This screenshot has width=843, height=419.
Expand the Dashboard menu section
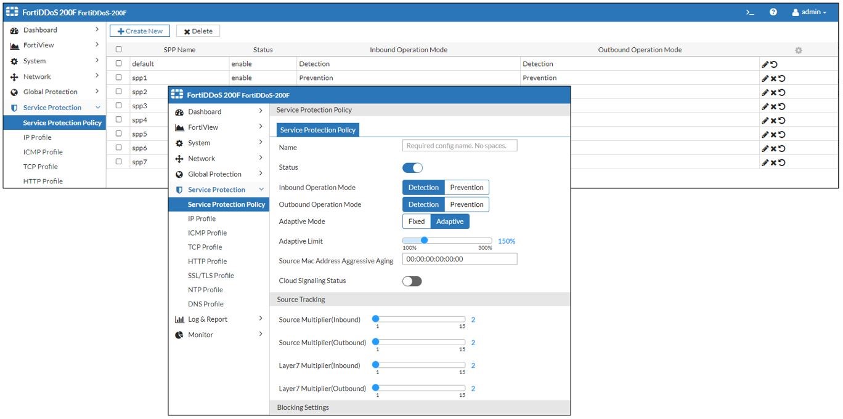(203, 111)
